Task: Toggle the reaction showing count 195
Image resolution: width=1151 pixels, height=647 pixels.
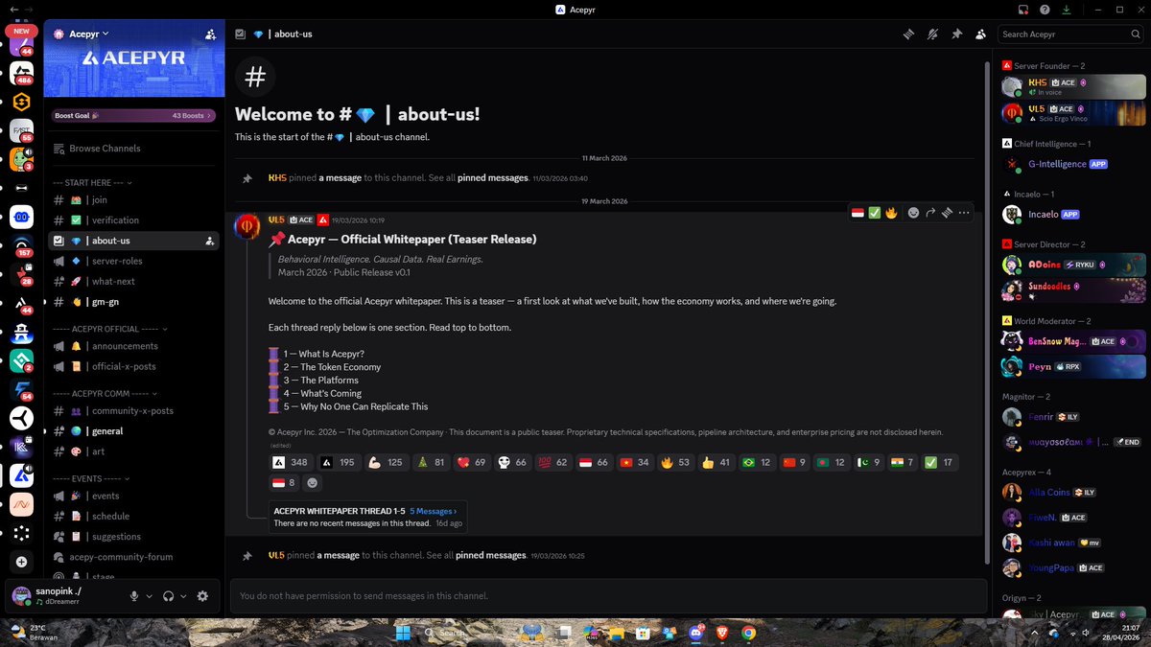Action: click(x=339, y=463)
